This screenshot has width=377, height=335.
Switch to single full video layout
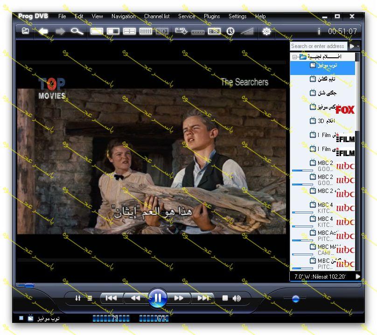click(97, 31)
